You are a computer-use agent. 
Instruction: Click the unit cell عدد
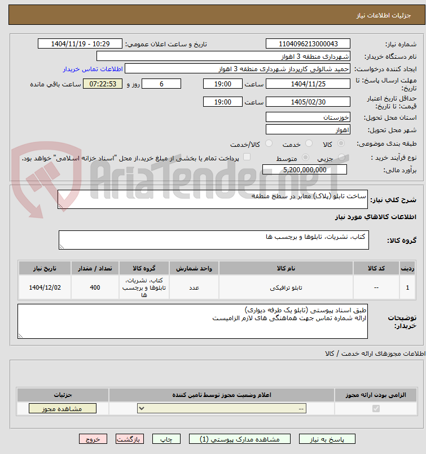pos(194,287)
